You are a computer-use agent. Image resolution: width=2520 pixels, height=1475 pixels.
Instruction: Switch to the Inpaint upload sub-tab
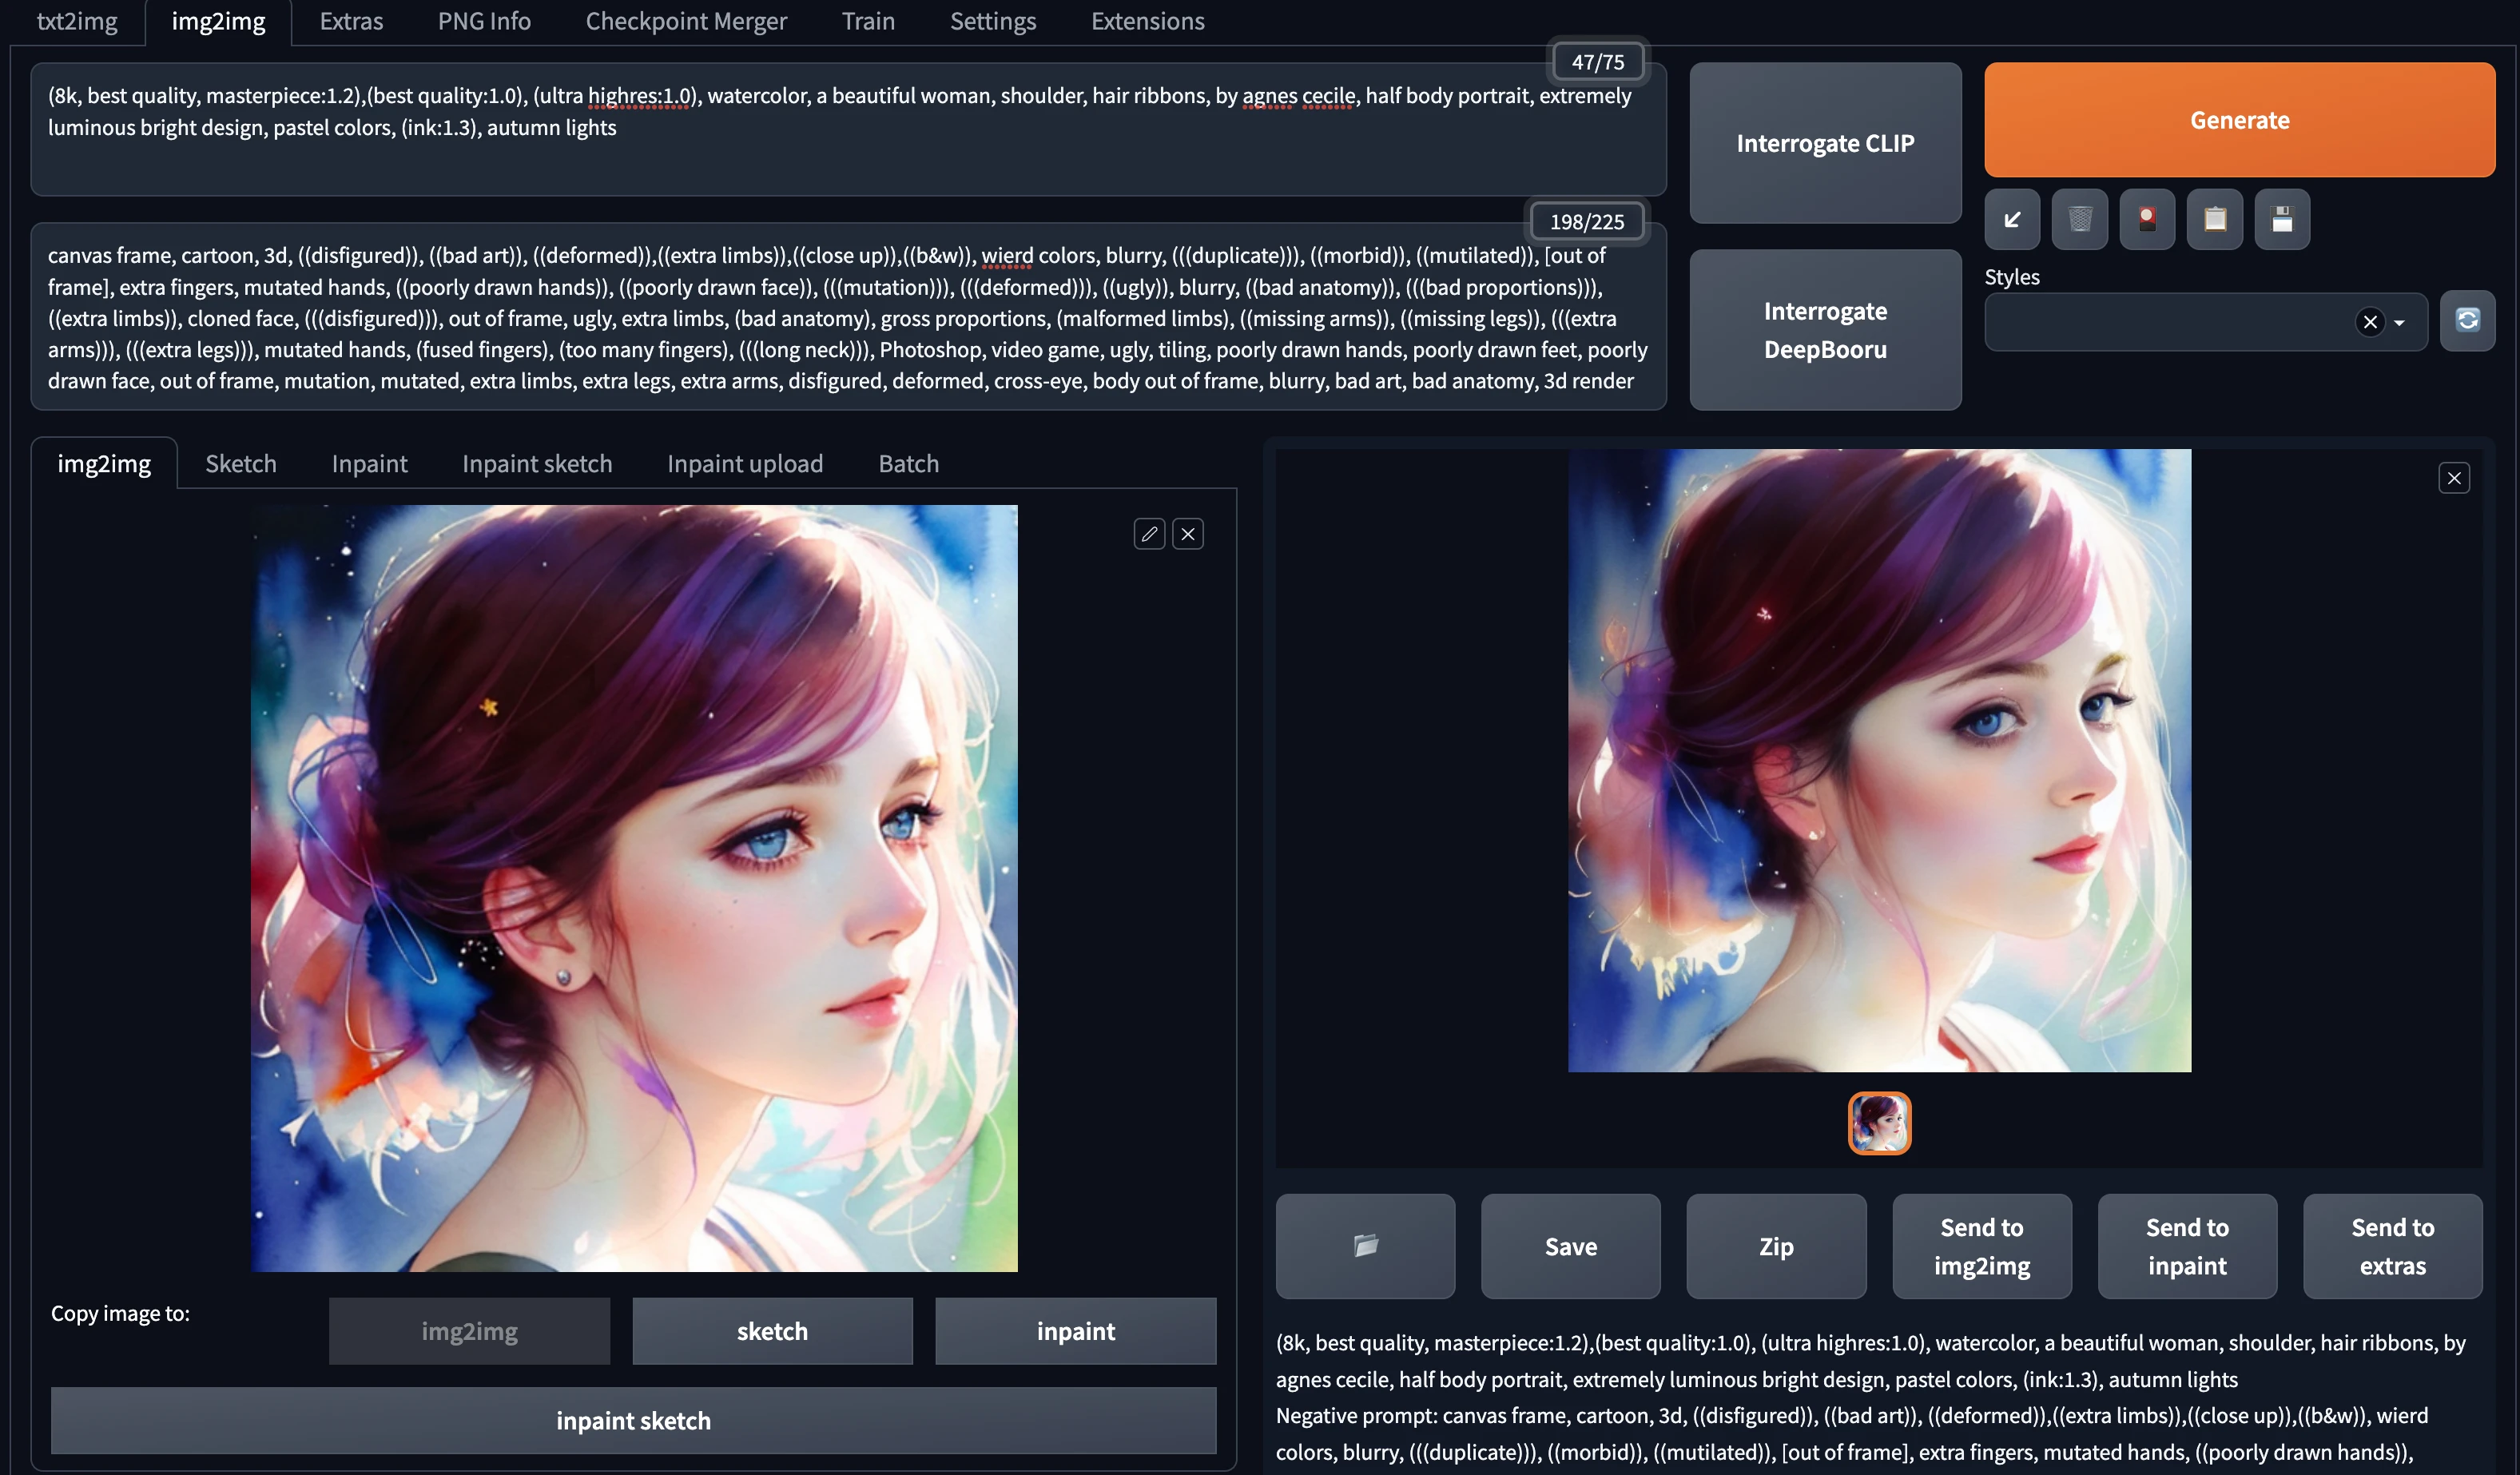pyautogui.click(x=745, y=464)
